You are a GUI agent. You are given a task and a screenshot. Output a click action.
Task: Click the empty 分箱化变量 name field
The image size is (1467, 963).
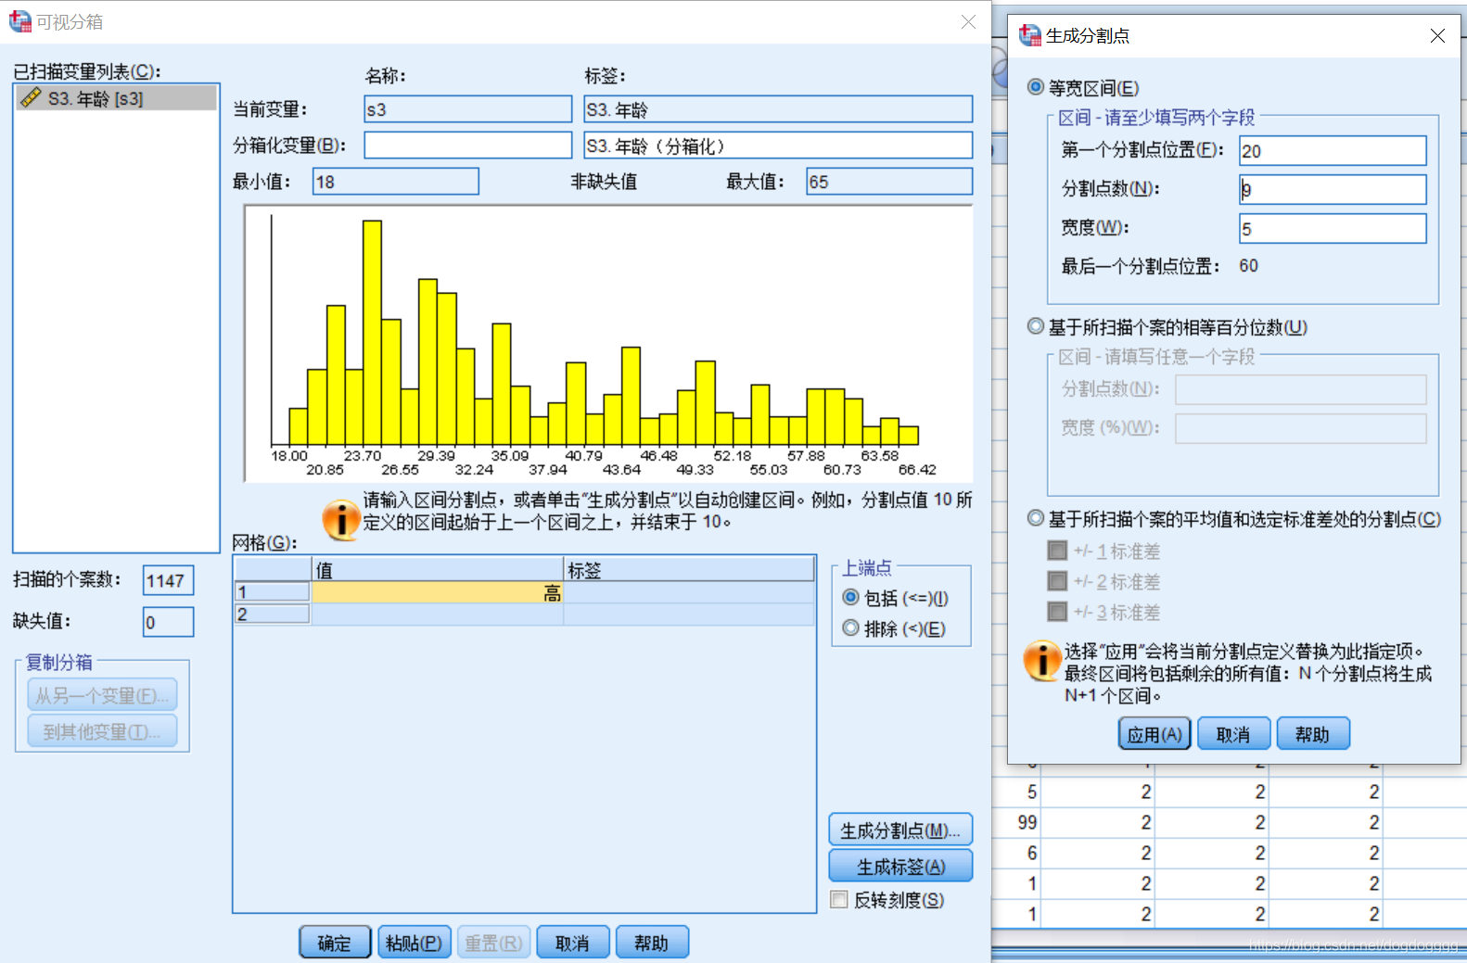pyautogui.click(x=468, y=146)
